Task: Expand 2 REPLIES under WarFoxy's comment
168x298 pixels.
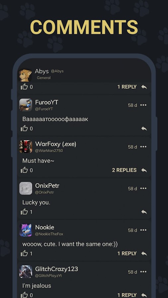Action: (x=124, y=170)
